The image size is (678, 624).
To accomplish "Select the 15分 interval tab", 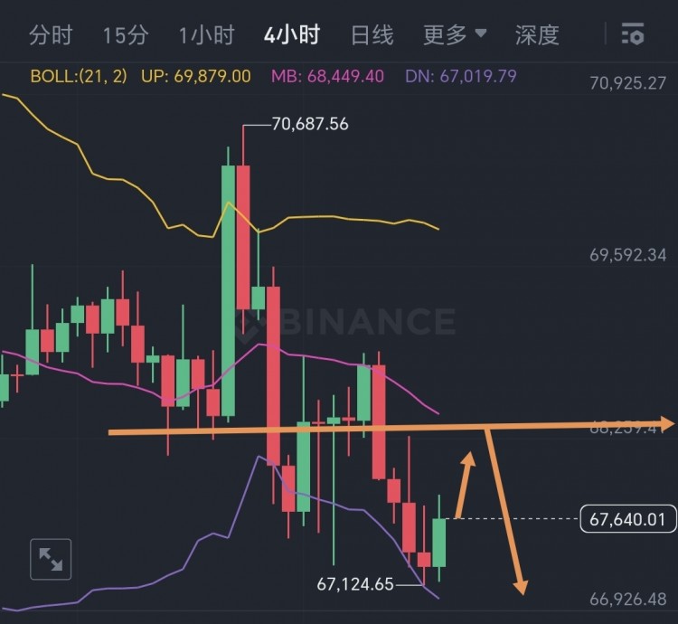I will (125, 36).
